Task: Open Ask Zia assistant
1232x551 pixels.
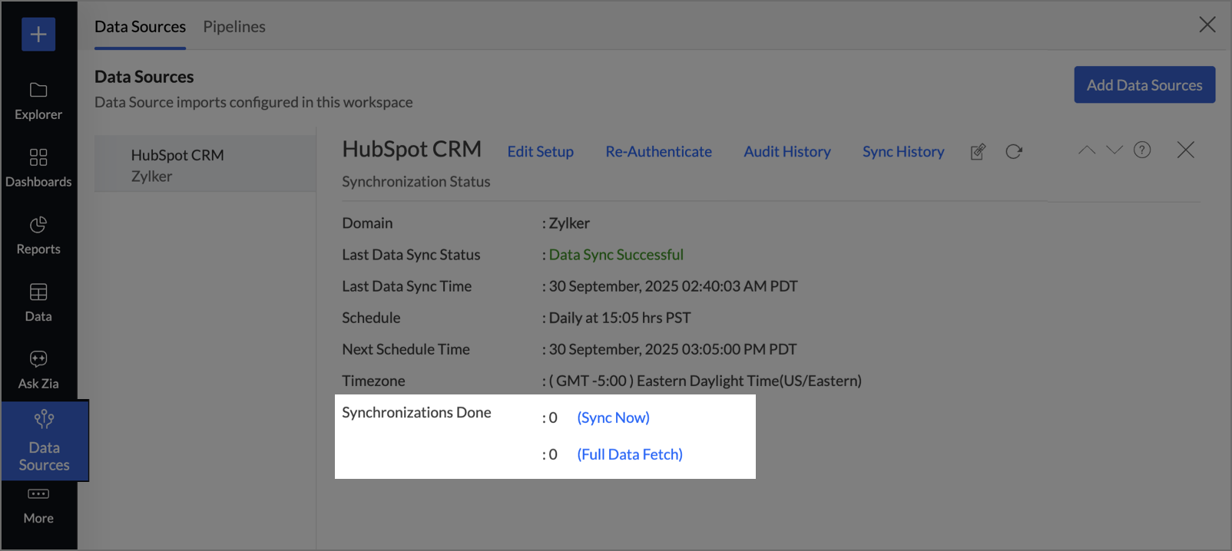Action: click(38, 370)
